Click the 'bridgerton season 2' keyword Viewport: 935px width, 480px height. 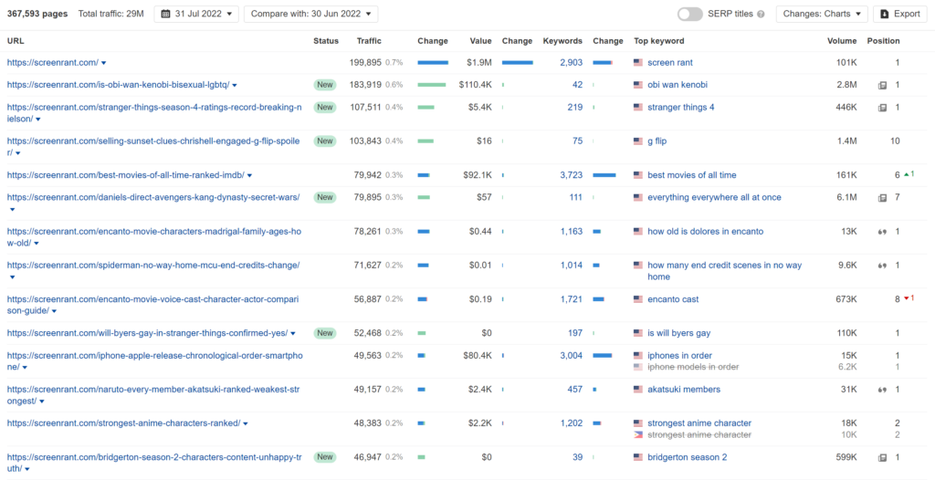tap(688, 457)
